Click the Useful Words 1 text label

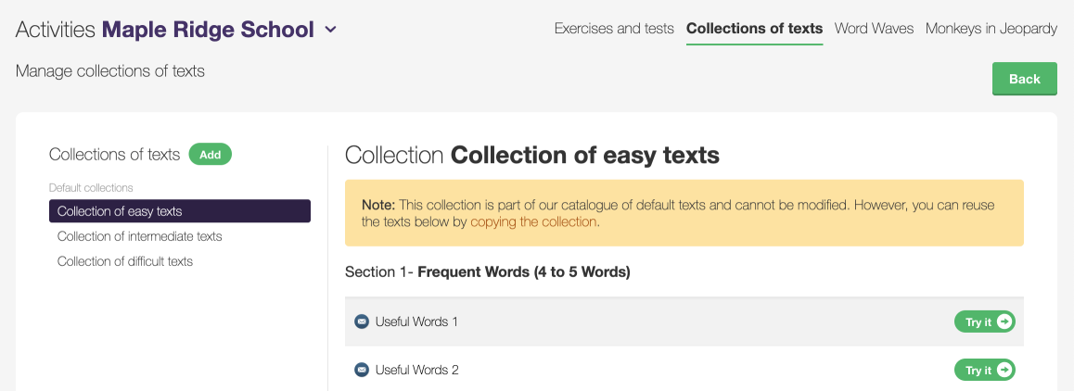416,322
